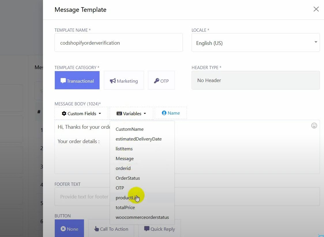The height and width of the screenshot is (237, 324).
Task: Select the Marketing template category
Action: [124, 81]
